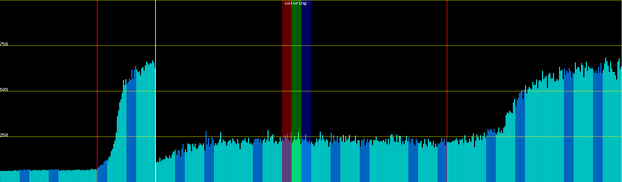Select the dark red coloring band
Image resolution: width=622 pixels, height=182 pixels.
pos(286,61)
